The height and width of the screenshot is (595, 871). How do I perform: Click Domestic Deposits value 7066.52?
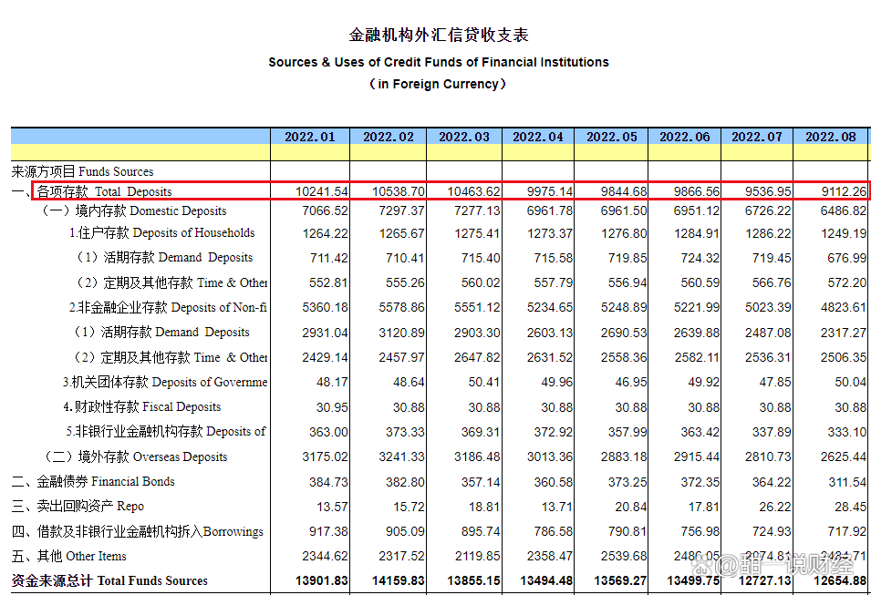pos(325,210)
